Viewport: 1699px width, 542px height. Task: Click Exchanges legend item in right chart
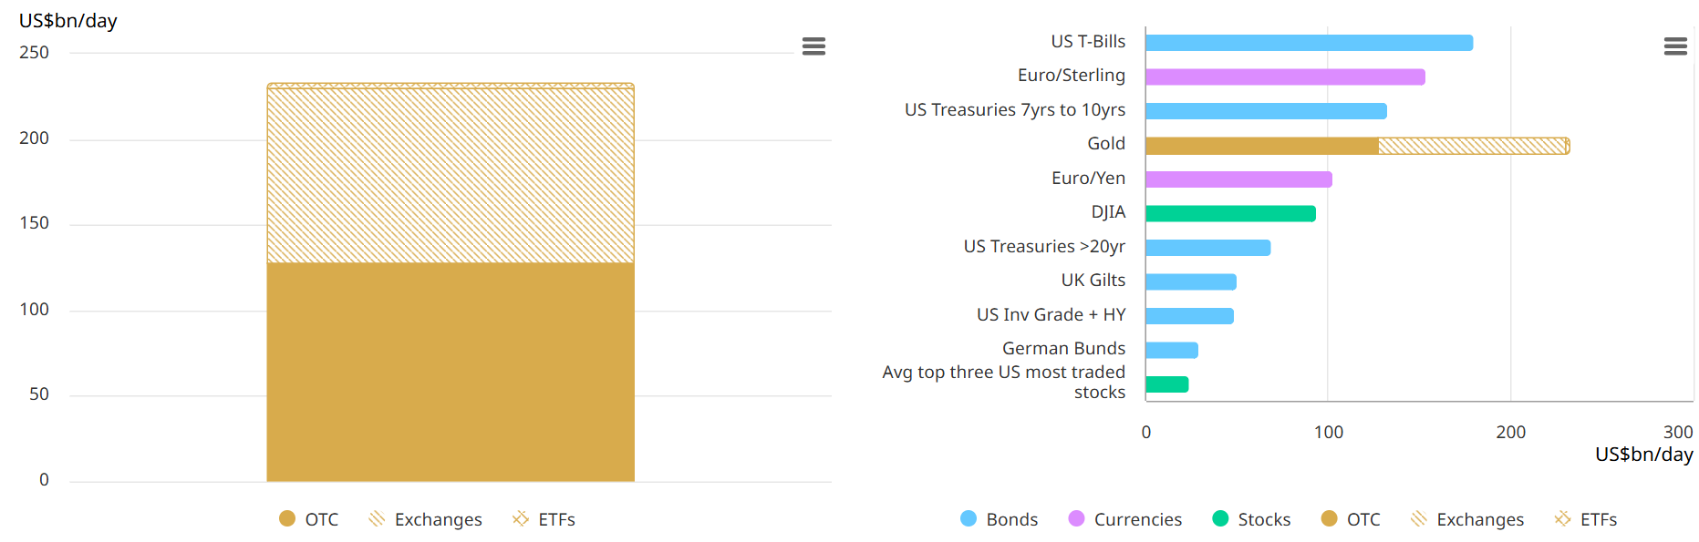click(1467, 519)
